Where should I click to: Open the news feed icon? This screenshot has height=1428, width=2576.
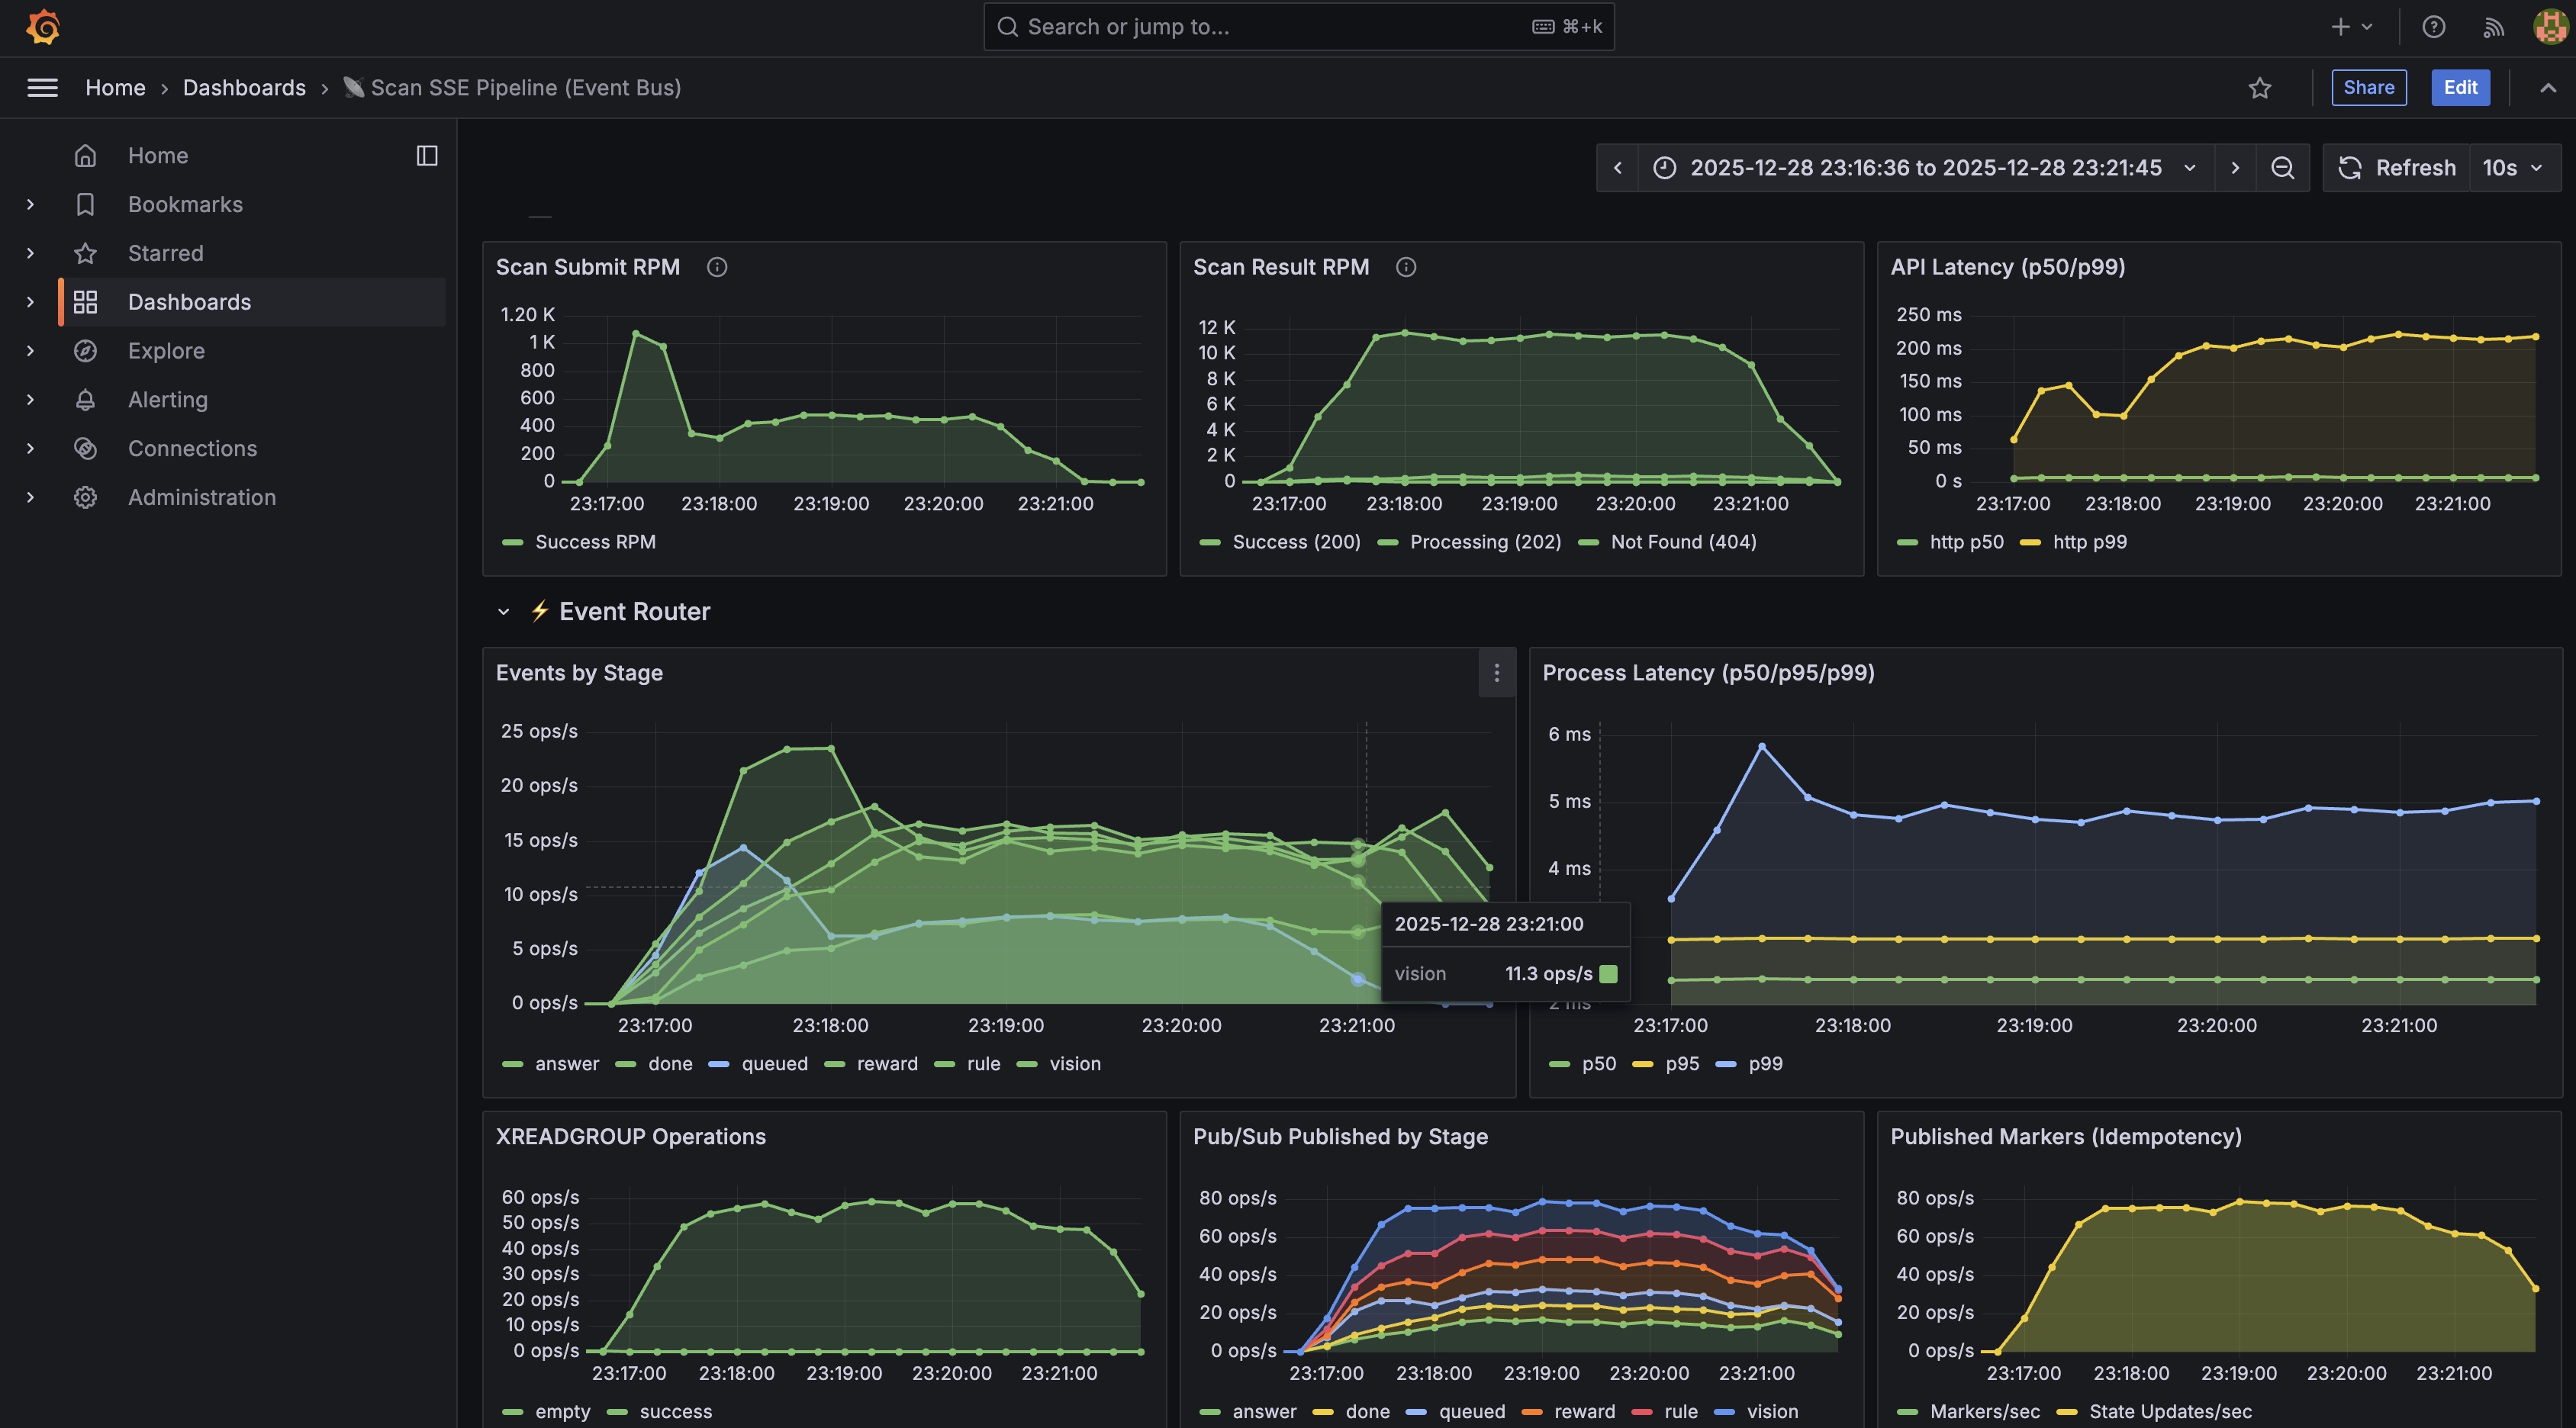[2493, 27]
